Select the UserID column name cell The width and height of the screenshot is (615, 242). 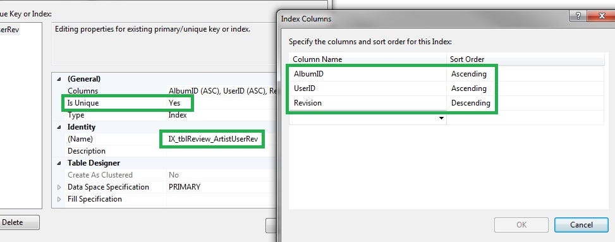(x=368, y=88)
